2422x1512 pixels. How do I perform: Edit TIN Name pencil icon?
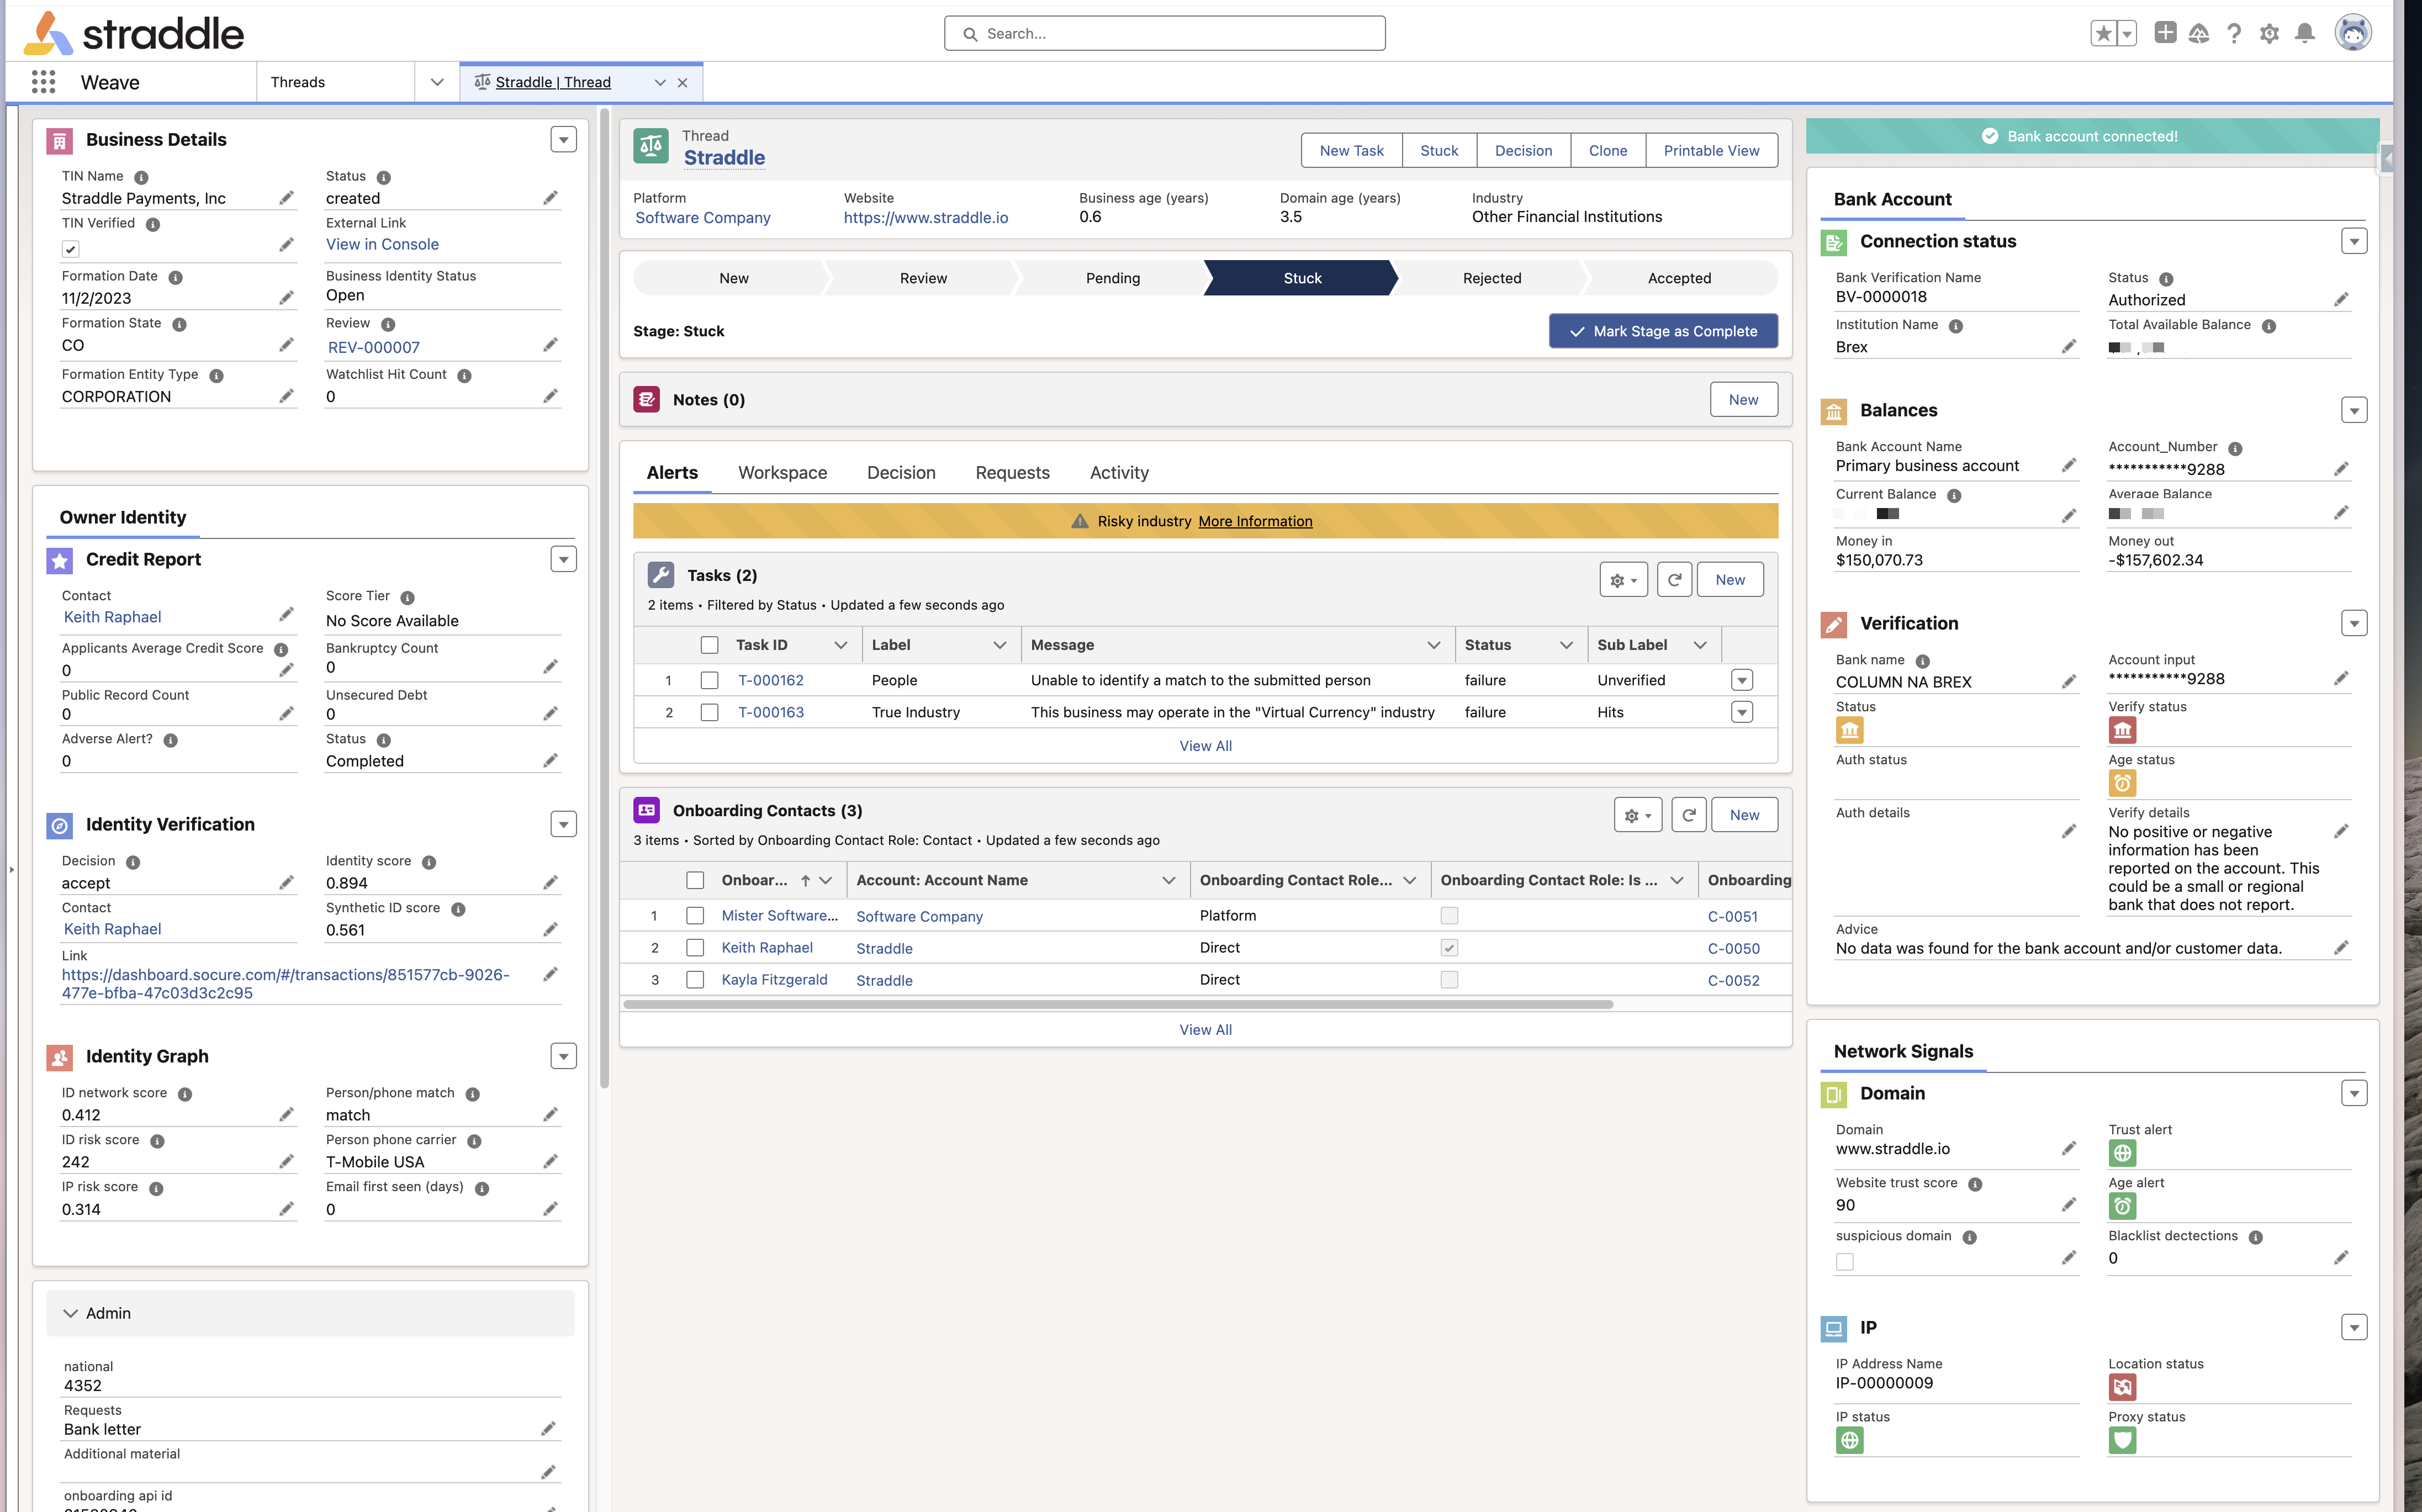coord(286,198)
